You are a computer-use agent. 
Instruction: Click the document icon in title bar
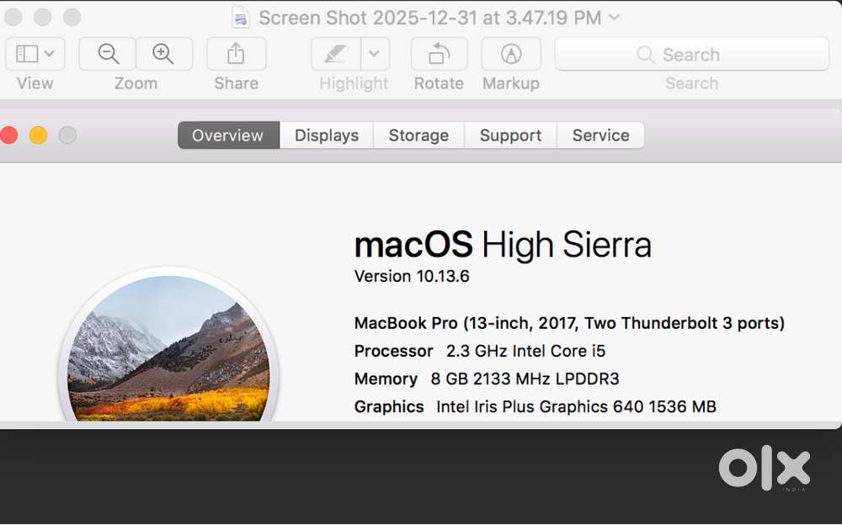click(242, 18)
